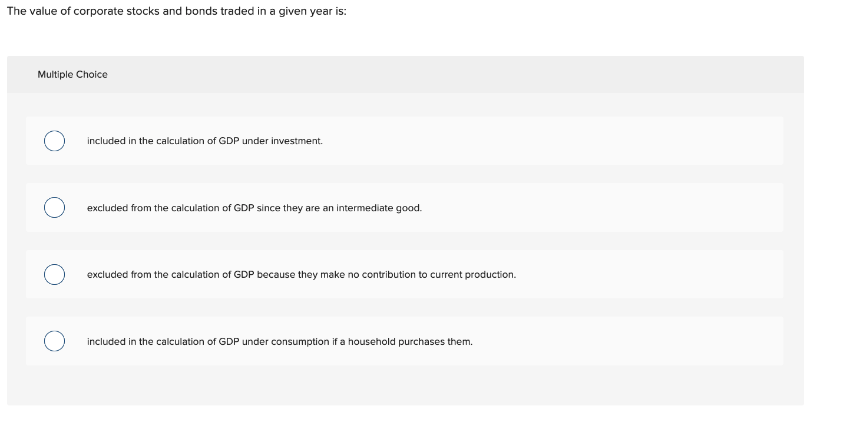Select the radio button for "included under investment"
The width and height of the screenshot is (850, 439).
[54, 141]
